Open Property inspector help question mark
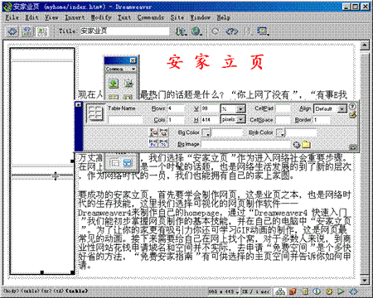The height and width of the screenshot is (298, 373). point(352,106)
